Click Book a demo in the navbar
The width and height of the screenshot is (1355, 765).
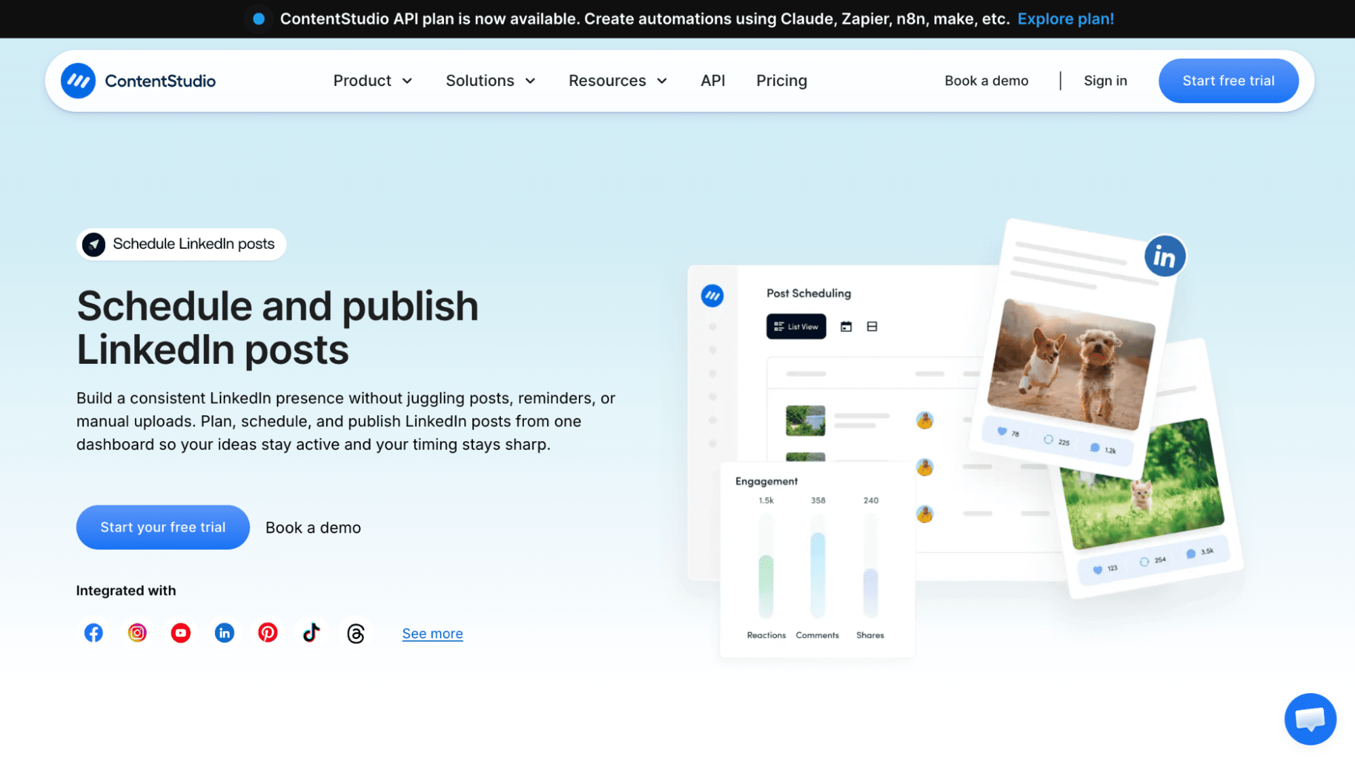(x=986, y=81)
